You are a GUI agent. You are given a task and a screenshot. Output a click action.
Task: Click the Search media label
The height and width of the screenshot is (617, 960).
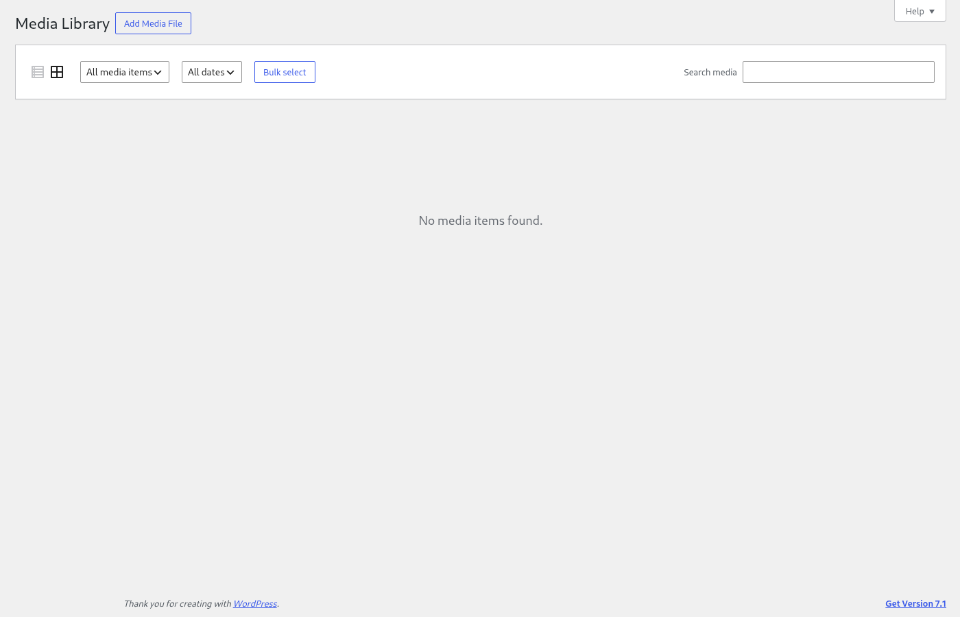point(710,72)
